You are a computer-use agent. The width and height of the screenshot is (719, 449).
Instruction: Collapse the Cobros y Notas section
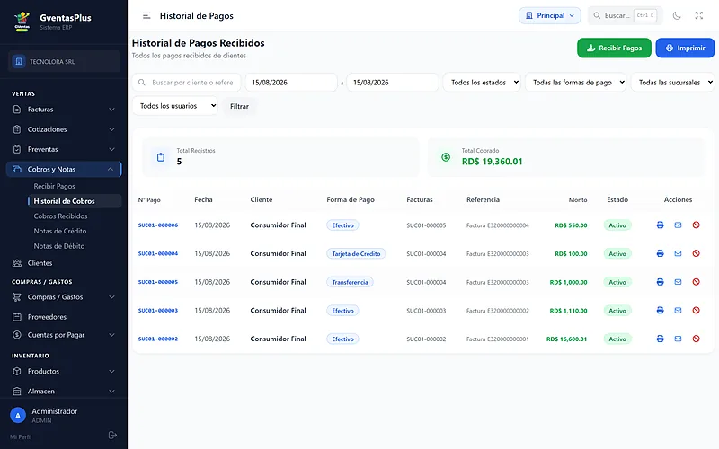[64, 169]
